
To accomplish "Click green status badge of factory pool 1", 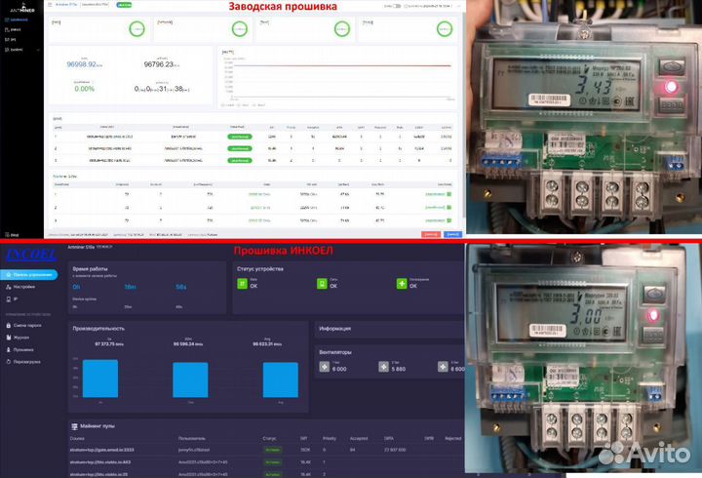I will coord(240,137).
